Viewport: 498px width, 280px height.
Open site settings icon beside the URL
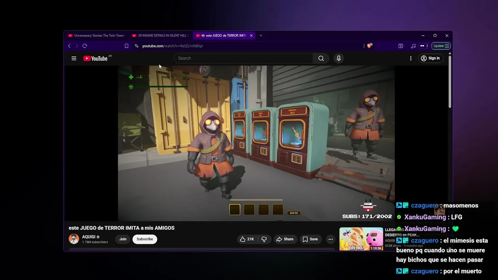point(137,46)
